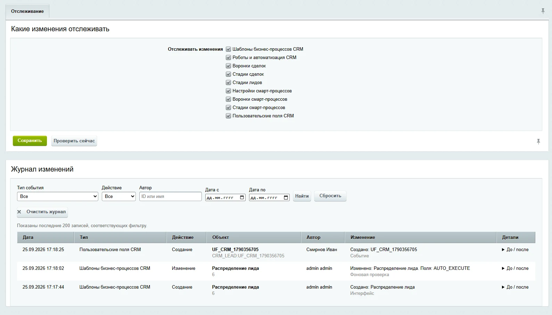552x315 pixels.
Task: Uncheck the Стадии лидов option
Action: click(229, 83)
